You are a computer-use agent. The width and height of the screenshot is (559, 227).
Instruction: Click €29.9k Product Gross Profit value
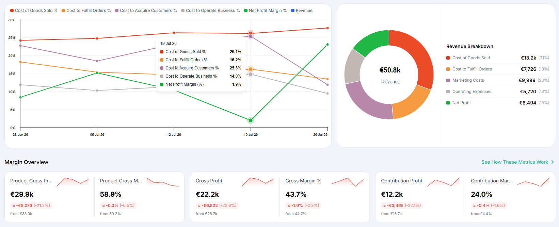[22, 194]
